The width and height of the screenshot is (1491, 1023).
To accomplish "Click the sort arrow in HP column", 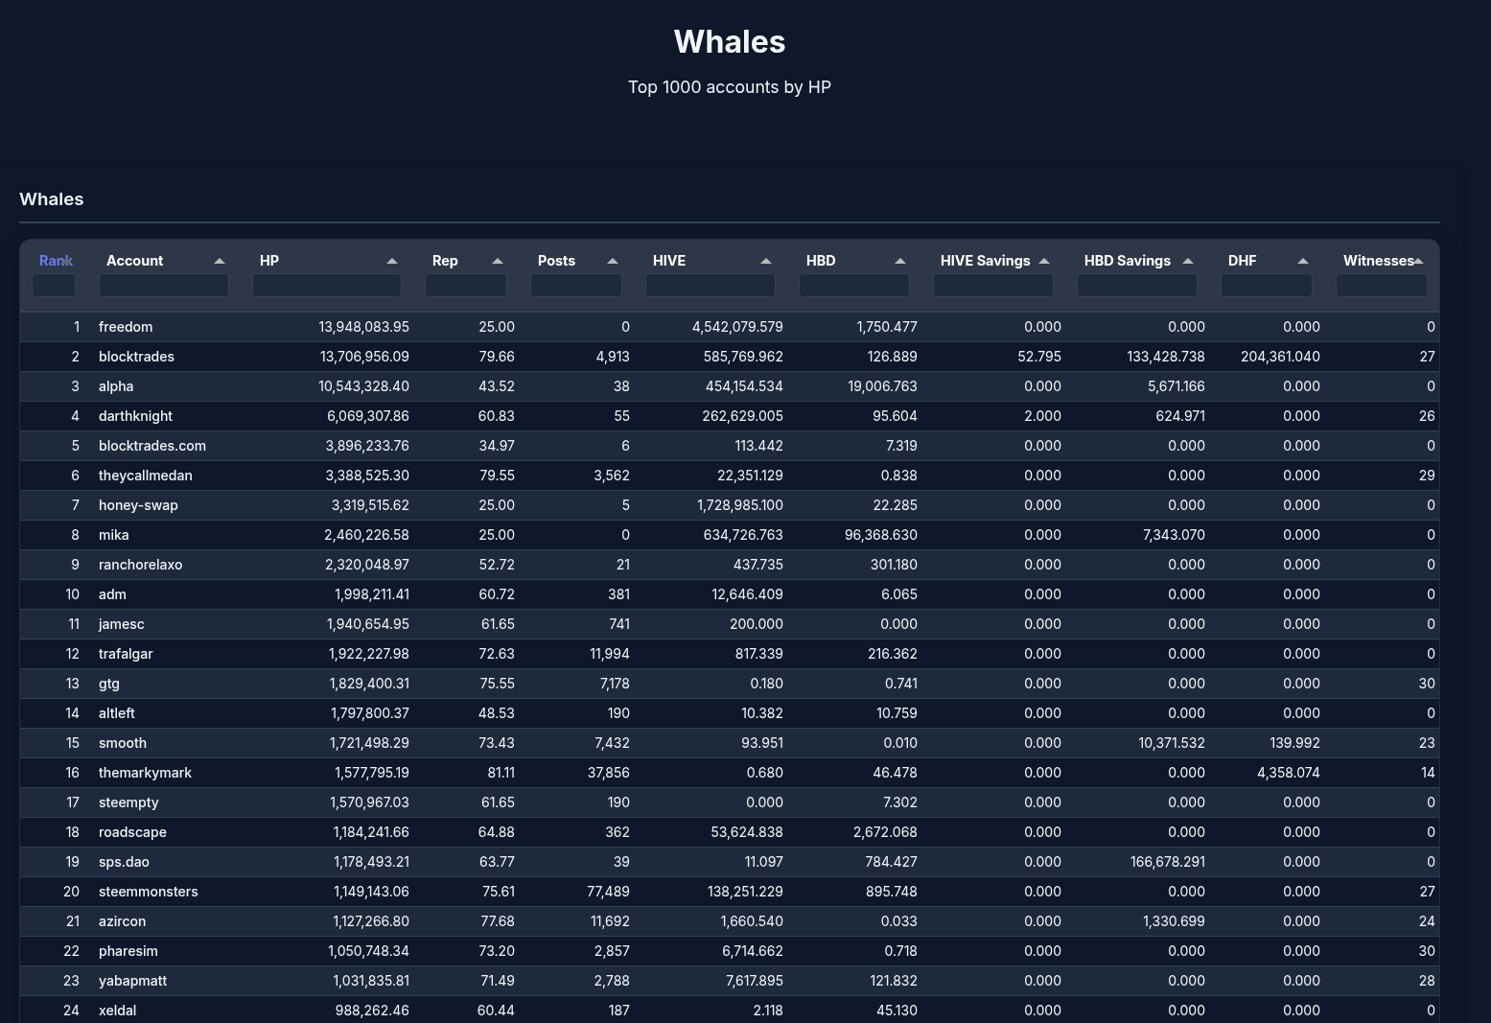I will (x=392, y=261).
